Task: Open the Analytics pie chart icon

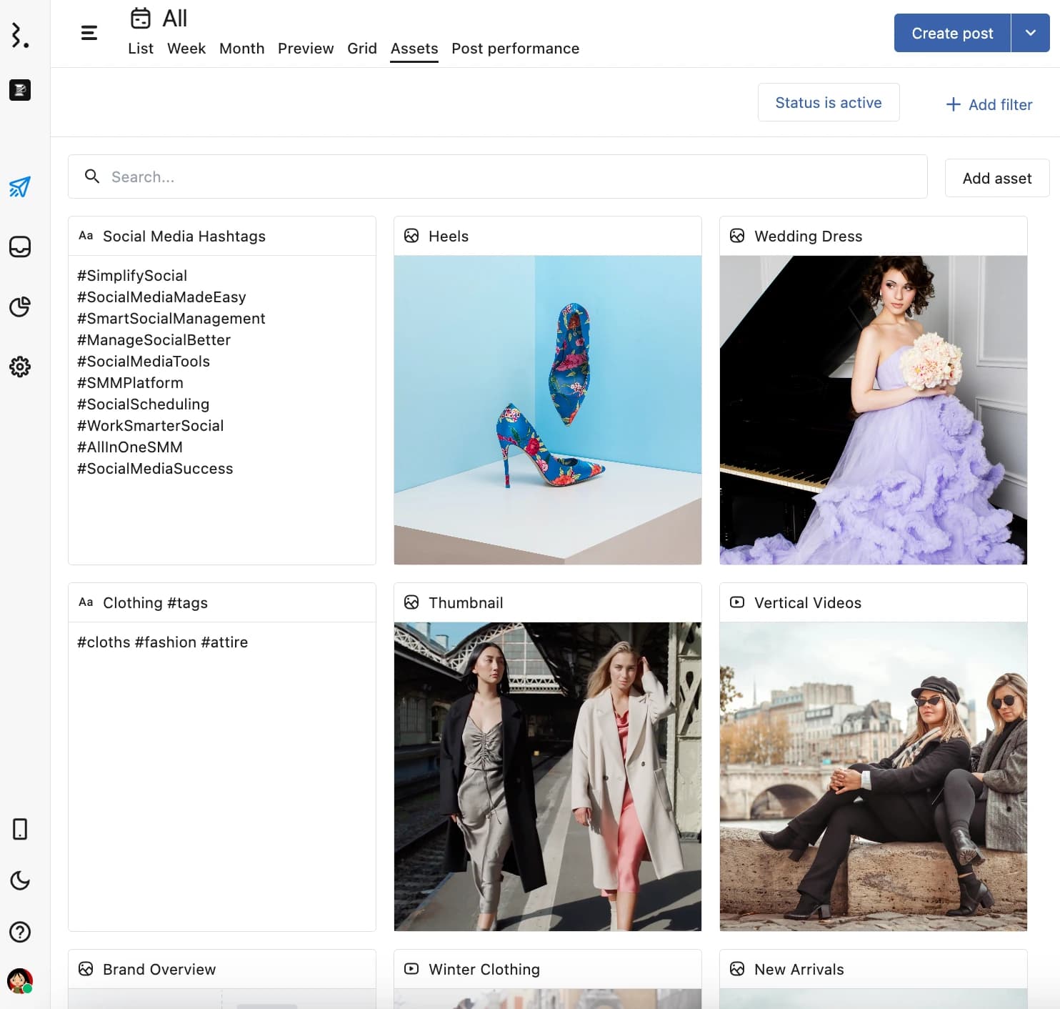Action: click(20, 307)
